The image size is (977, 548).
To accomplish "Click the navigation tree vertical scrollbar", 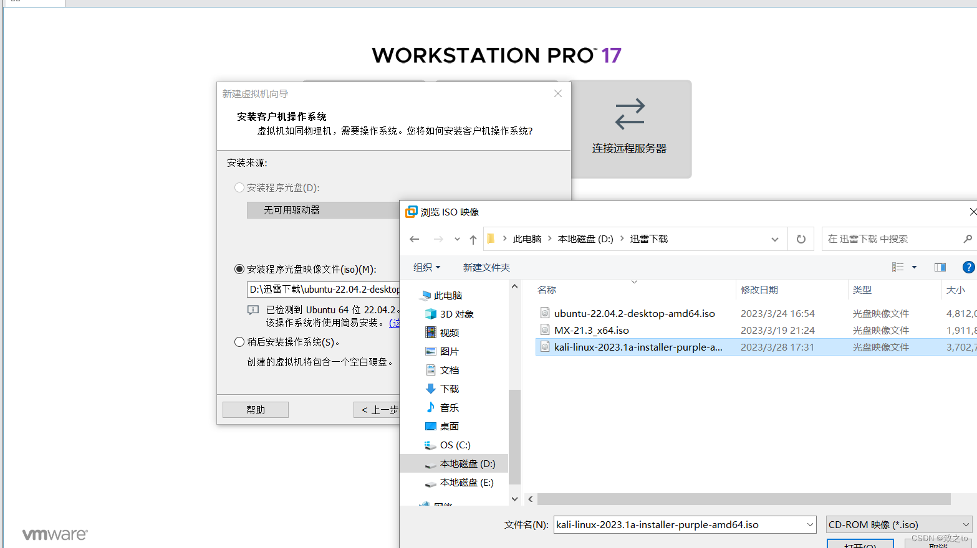I will 514,436.
